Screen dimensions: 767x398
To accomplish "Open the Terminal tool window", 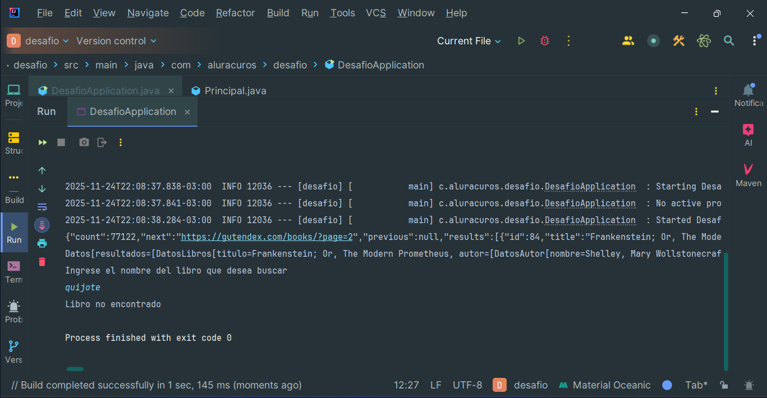I will click(x=14, y=272).
